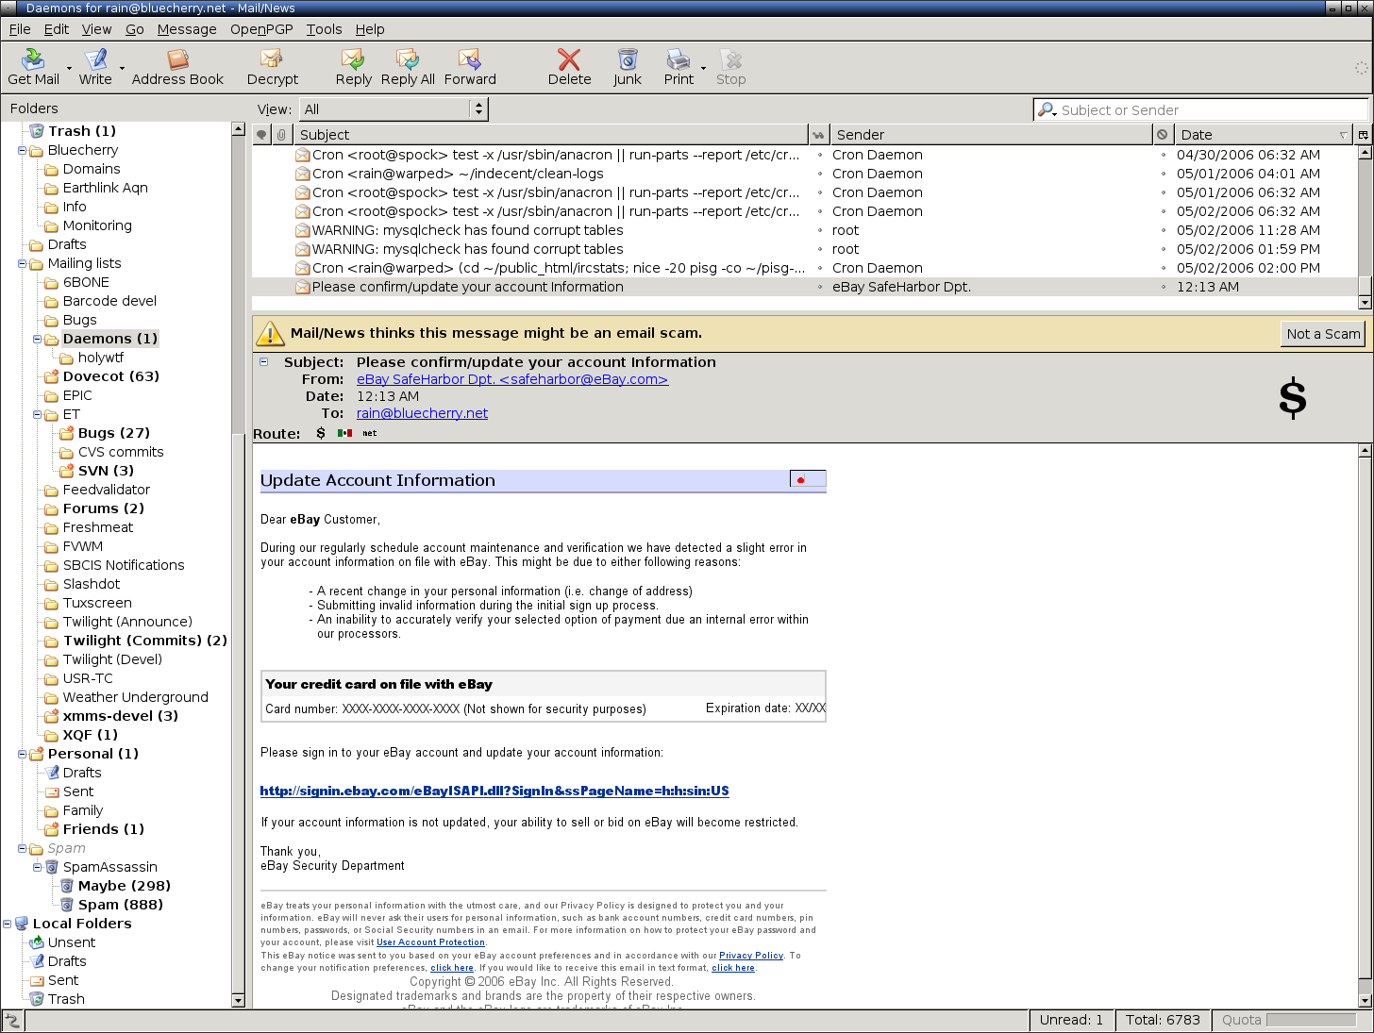The height and width of the screenshot is (1033, 1374).
Task: Toggle read status of 04:01 AM Cron message
Action: (819, 174)
